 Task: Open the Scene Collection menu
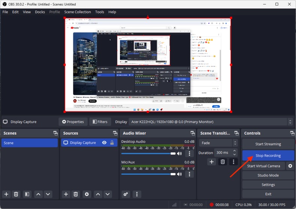[77, 12]
